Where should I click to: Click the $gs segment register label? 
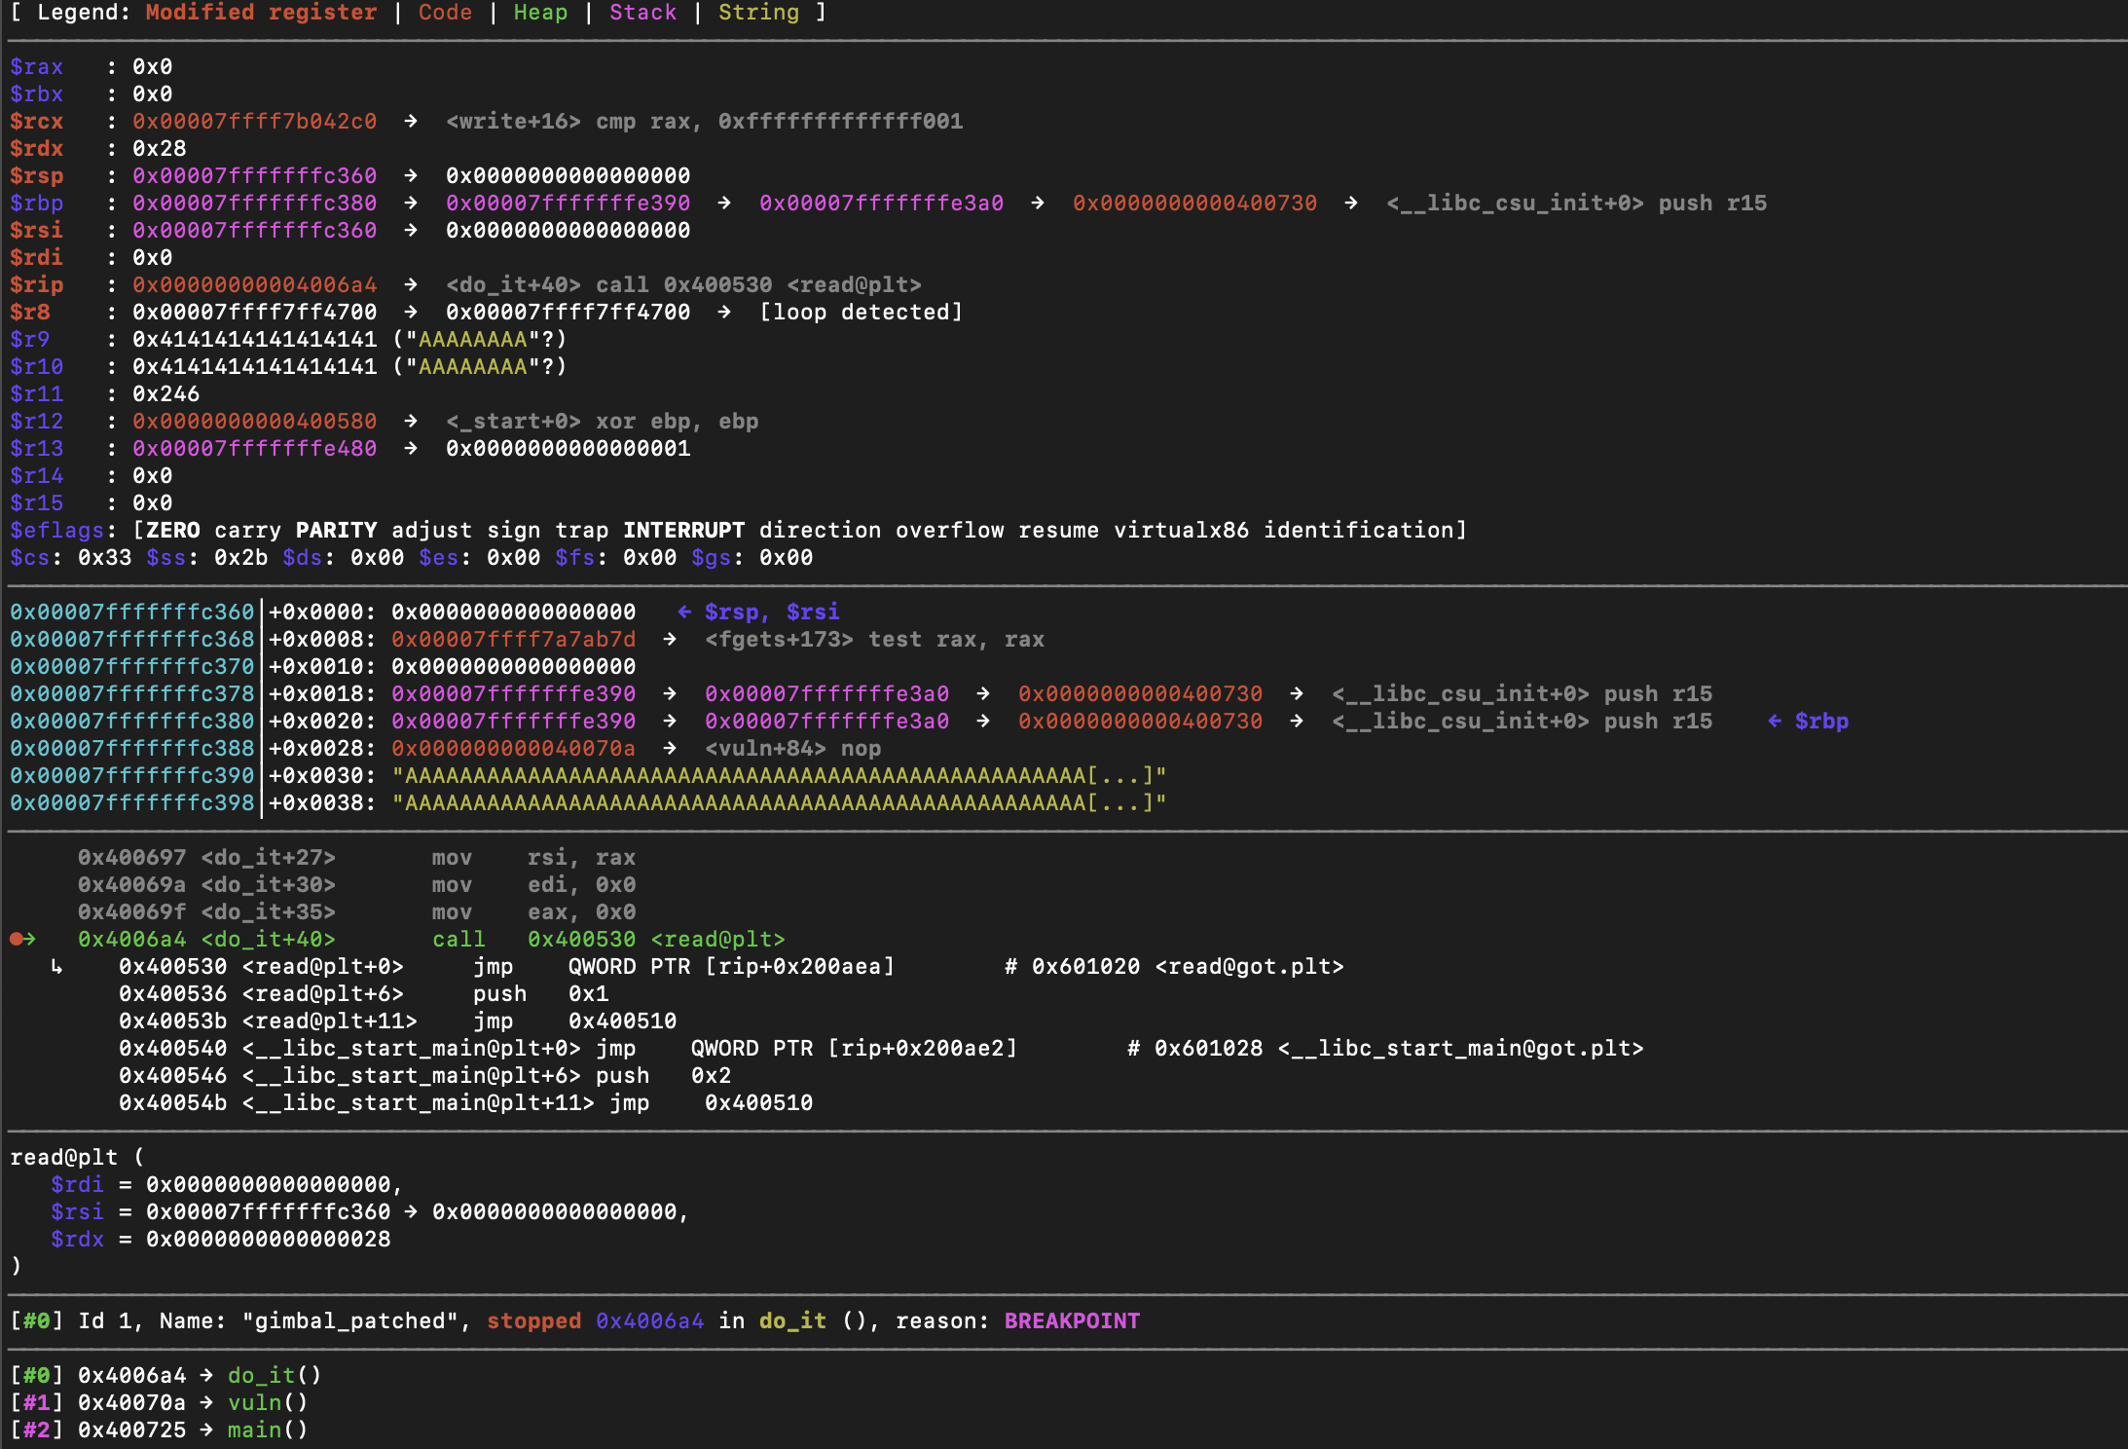pyautogui.click(x=711, y=558)
